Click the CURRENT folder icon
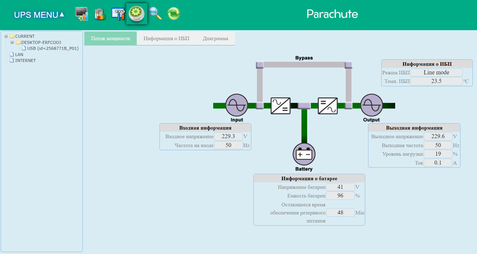The image size is (477, 254). tap(12, 36)
